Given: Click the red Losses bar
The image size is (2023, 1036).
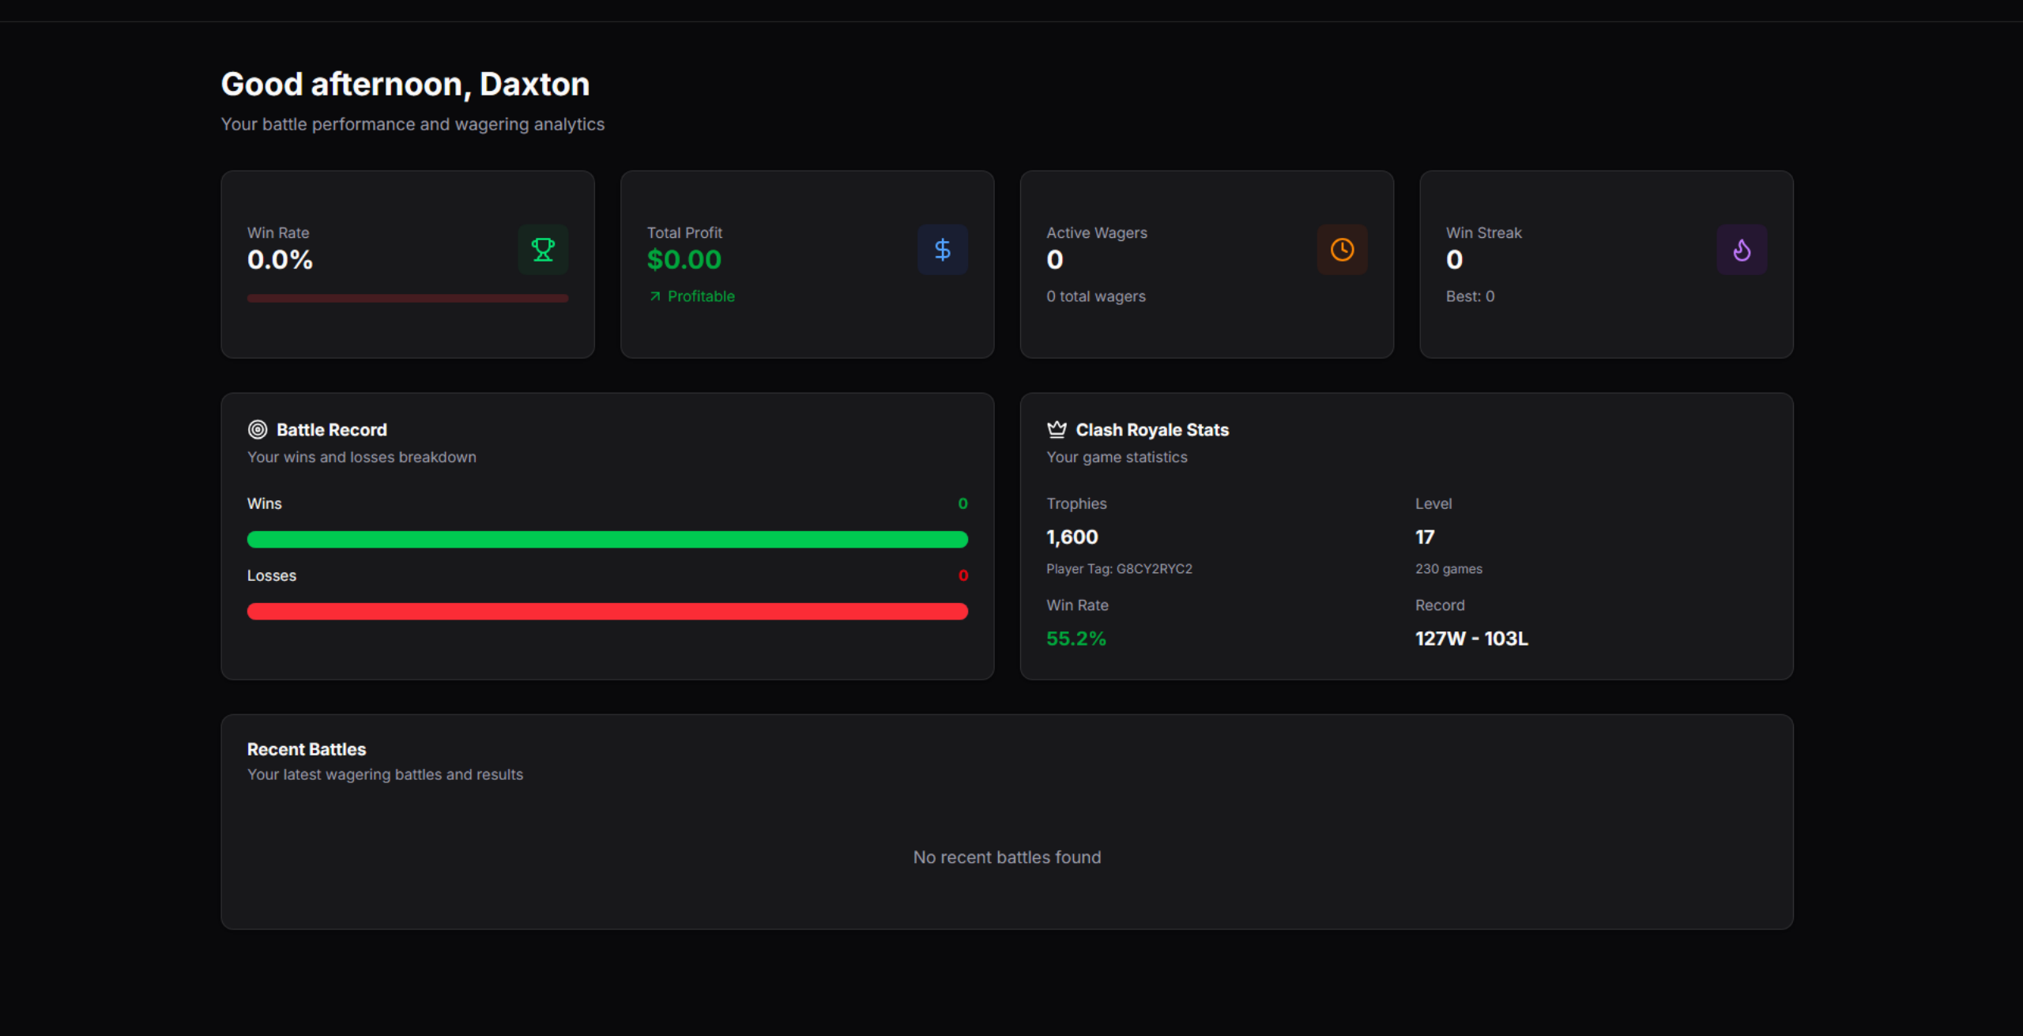Looking at the screenshot, I should 608,612.
